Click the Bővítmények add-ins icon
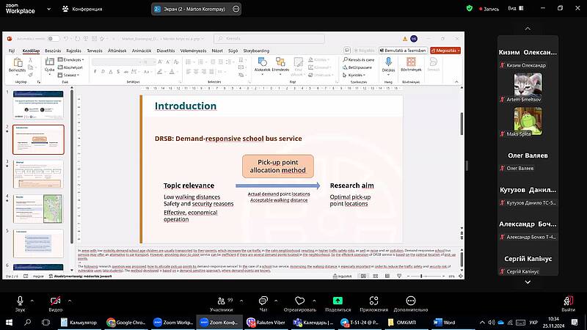The height and width of the screenshot is (330, 587). point(411,62)
